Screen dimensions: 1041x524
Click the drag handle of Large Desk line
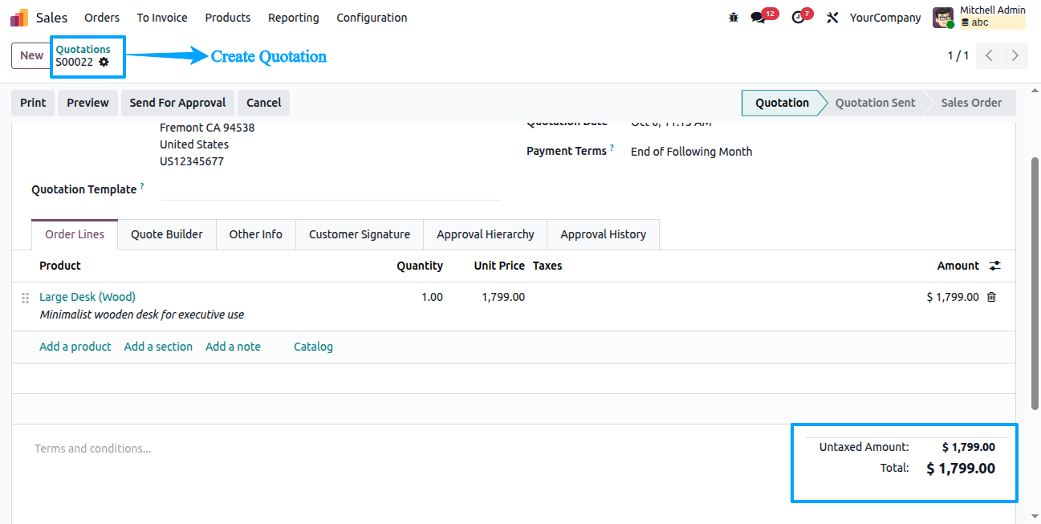coord(25,298)
